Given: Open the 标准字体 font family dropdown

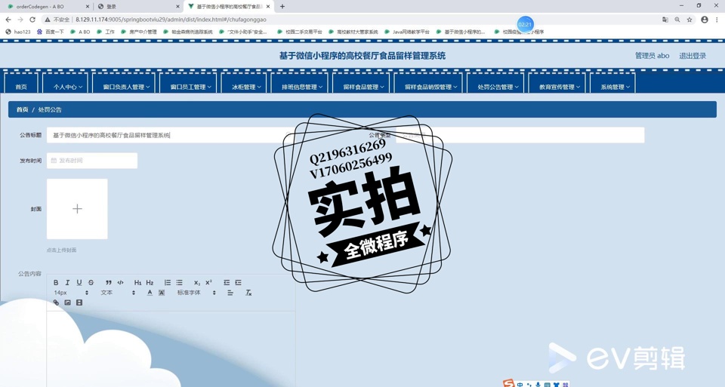Looking at the screenshot, I should click(x=196, y=293).
